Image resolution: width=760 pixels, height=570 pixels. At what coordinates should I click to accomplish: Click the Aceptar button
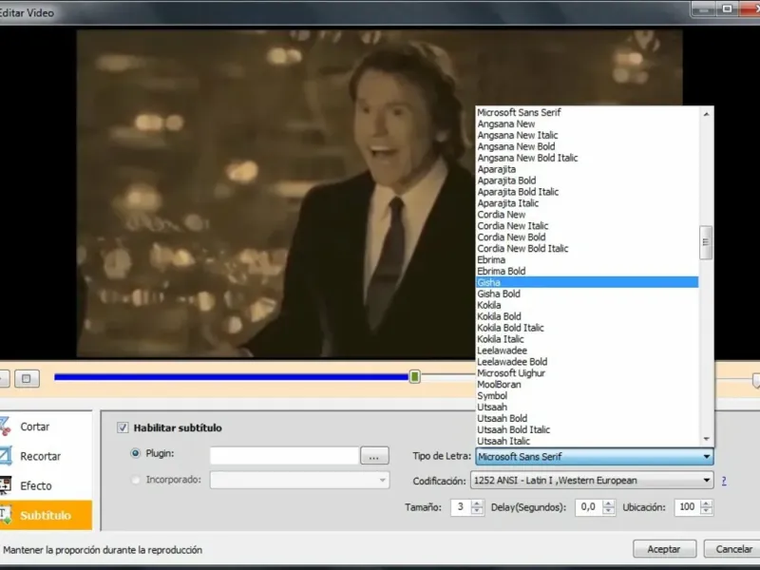point(664,549)
